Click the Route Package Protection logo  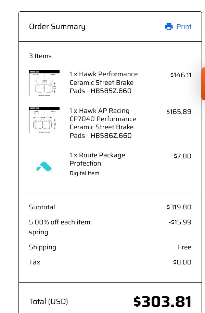[44, 167]
